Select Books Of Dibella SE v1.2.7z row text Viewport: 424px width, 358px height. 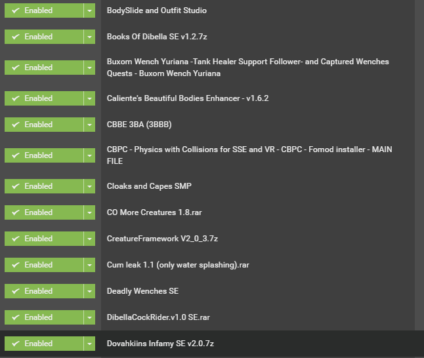coord(157,37)
